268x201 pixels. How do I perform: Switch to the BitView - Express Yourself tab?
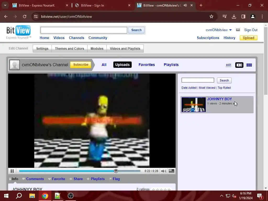pyautogui.click(x=40, y=5)
